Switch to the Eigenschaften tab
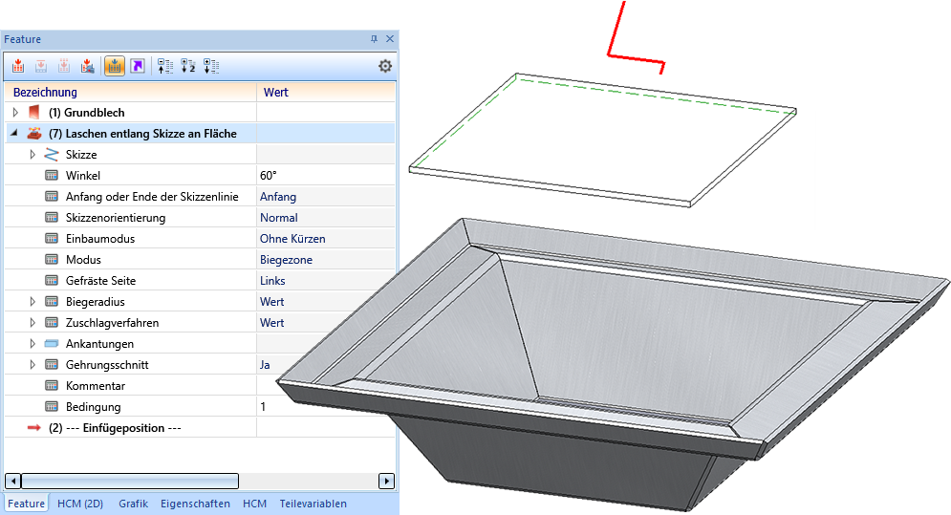The image size is (951, 515). coord(195,504)
